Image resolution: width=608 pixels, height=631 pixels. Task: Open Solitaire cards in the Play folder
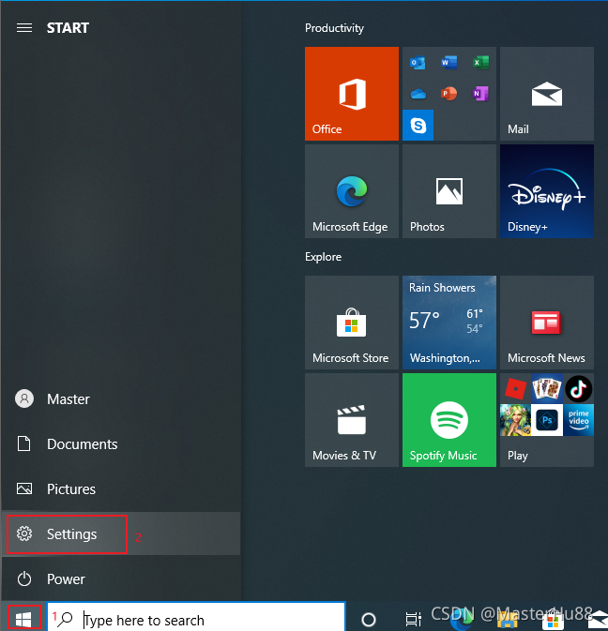point(547,389)
